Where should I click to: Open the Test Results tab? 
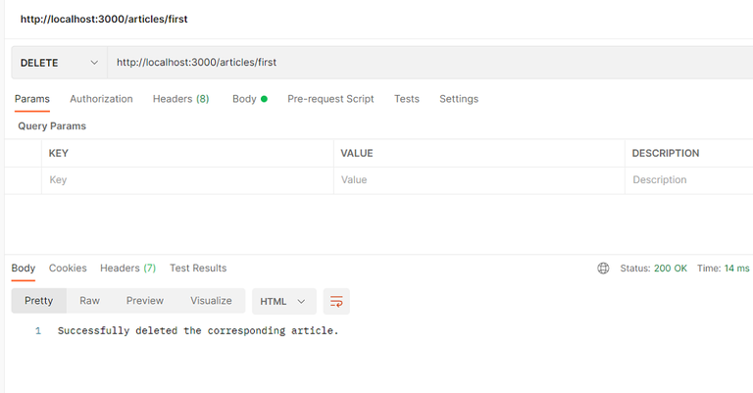[x=198, y=269]
